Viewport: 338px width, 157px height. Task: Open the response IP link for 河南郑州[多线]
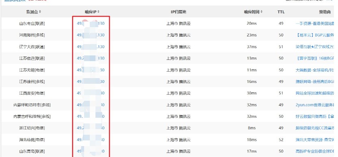91,35
